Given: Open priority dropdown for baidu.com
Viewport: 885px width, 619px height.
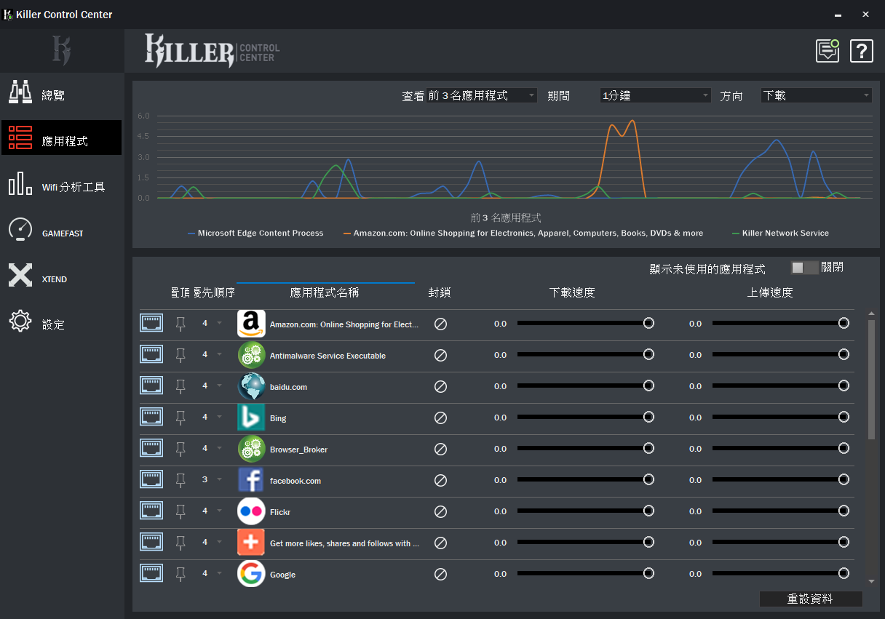Looking at the screenshot, I should click(x=219, y=386).
